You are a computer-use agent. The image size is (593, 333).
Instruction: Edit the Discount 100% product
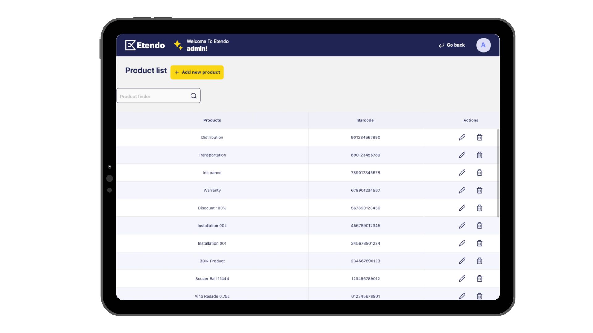coord(462,208)
